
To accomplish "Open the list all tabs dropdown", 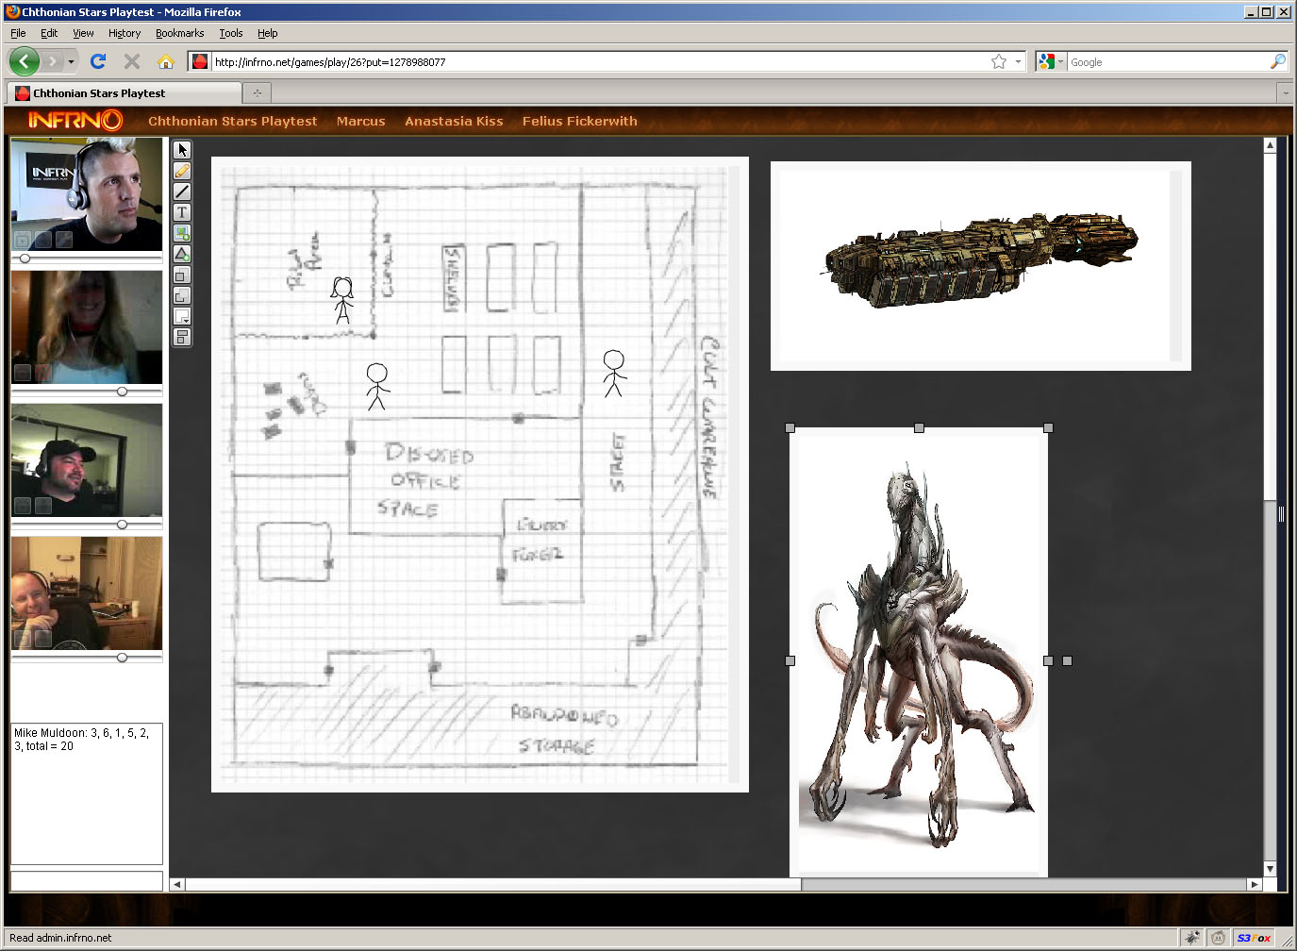I will click(1285, 92).
